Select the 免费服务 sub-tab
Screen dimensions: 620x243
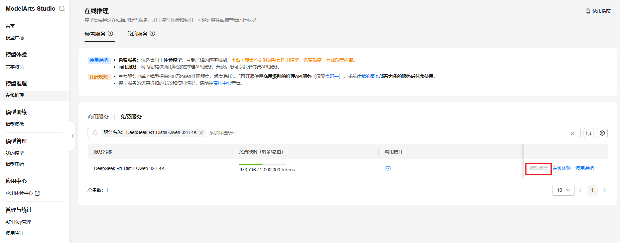point(131,117)
